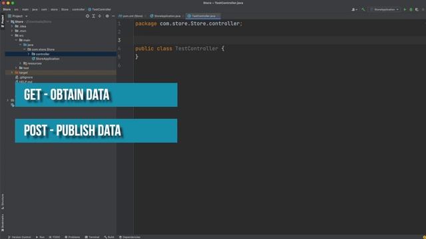Expand the test folder
The image size is (426, 239).
16,68
